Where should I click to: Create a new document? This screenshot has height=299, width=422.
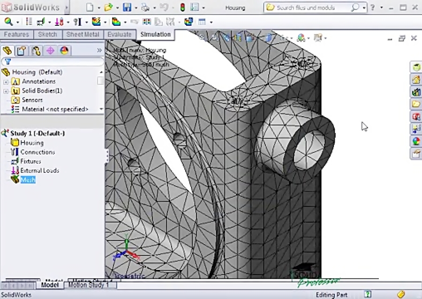(90, 7)
